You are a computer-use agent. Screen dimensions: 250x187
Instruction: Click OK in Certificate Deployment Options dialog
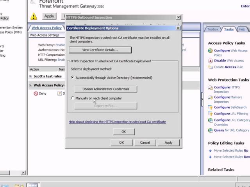(124, 132)
